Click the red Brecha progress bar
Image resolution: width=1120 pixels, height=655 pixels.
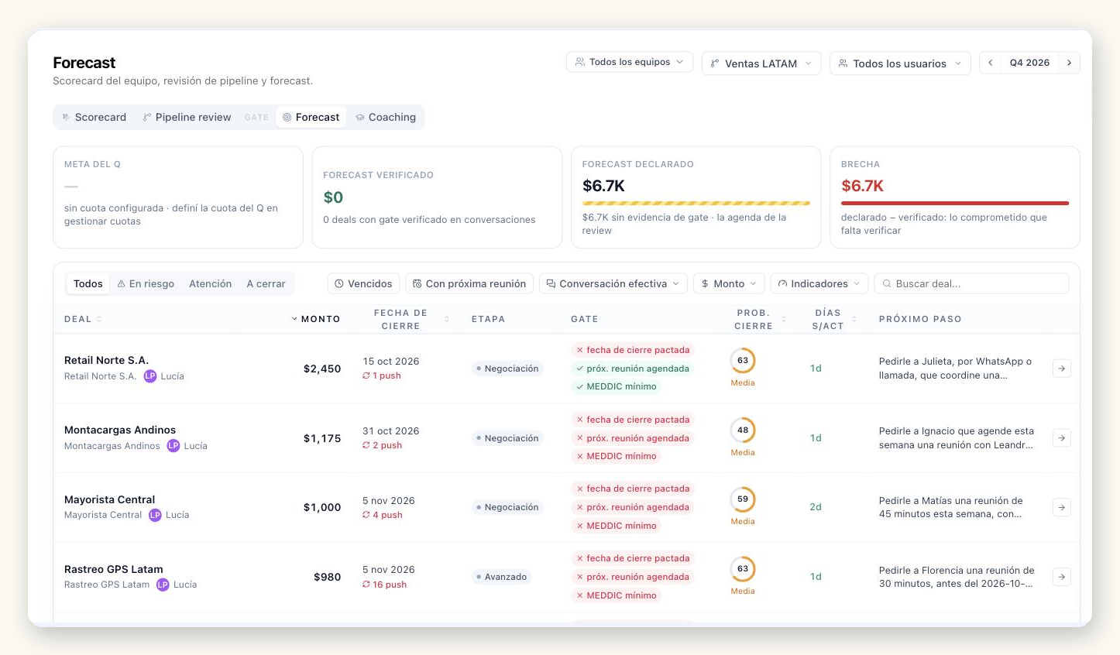click(x=955, y=203)
